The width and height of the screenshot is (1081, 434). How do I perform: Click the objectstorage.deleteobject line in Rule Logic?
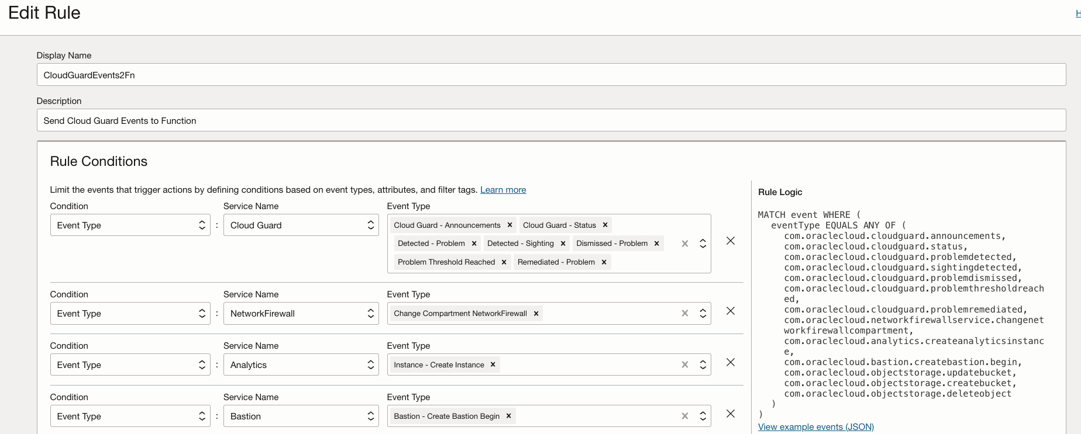pos(898,394)
